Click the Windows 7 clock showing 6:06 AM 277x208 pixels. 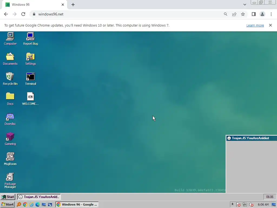[x=263, y=204]
